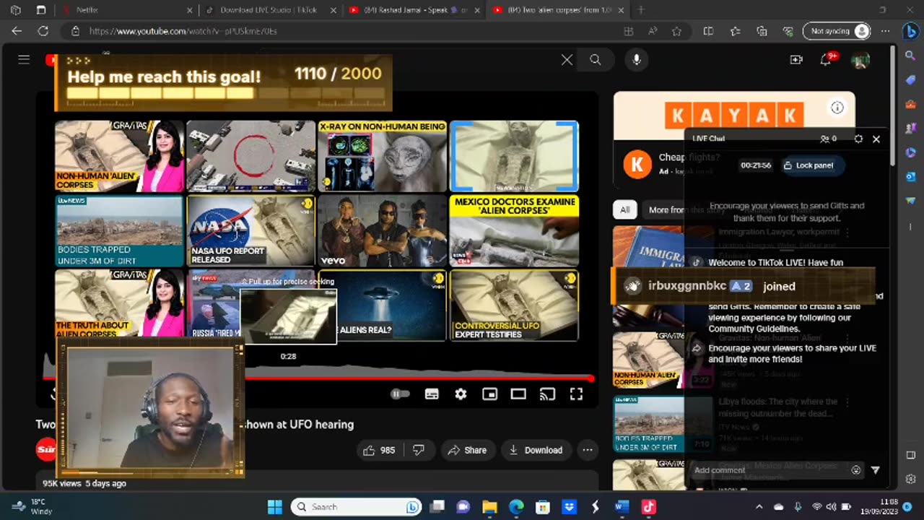This screenshot has width=924, height=520.
Task: Open Word from the taskbar
Action: pyautogui.click(x=622, y=507)
